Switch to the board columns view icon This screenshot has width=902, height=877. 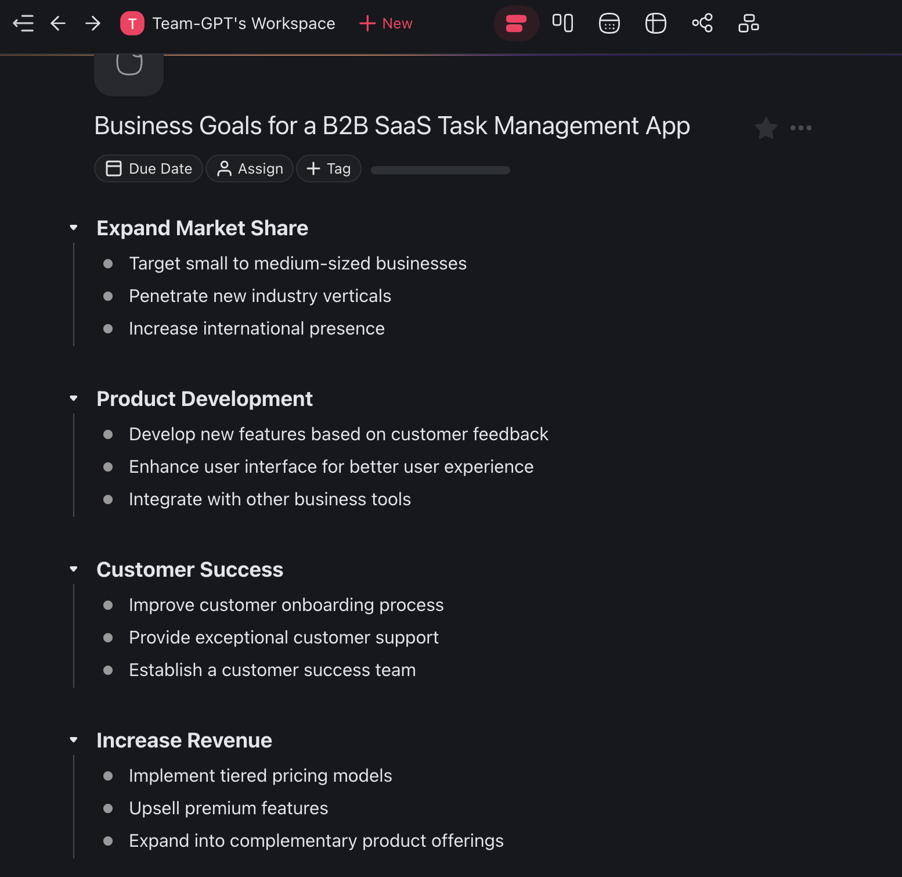(x=562, y=23)
